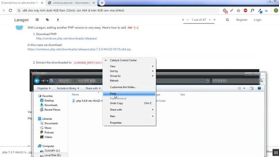Screen dimensions: 279x157
Task: Choose Paste in context menu
Action: 129,94
